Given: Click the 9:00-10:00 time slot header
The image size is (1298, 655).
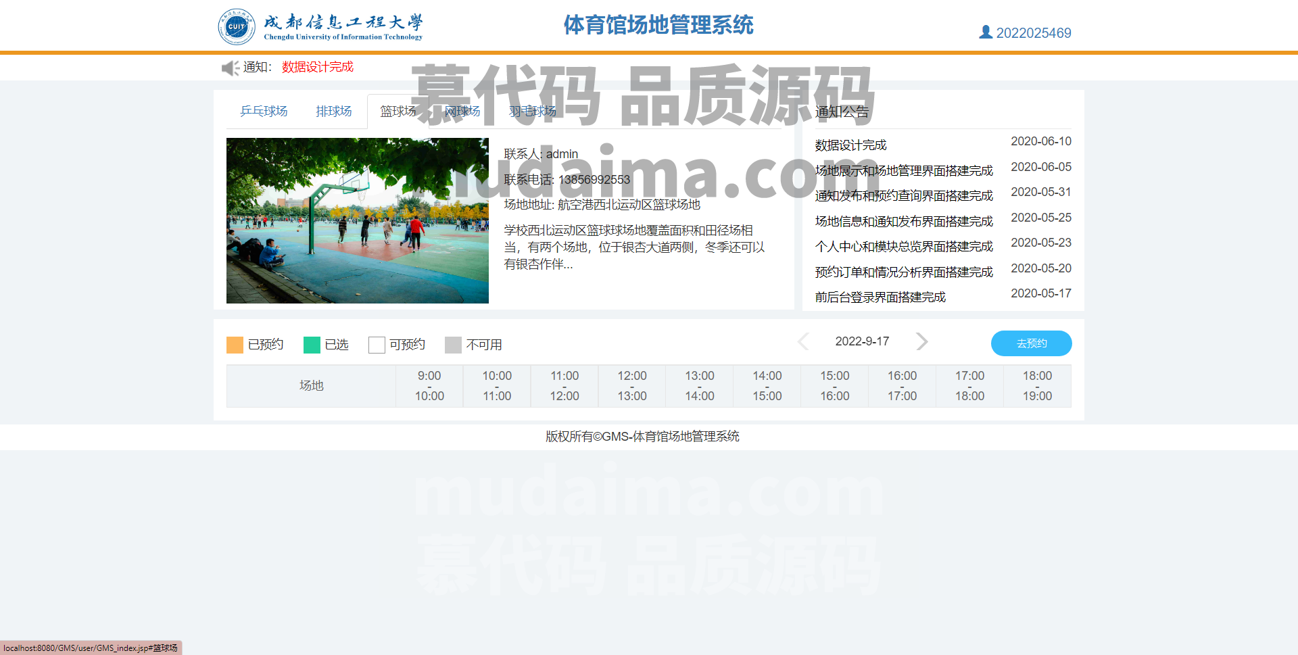Looking at the screenshot, I should click(429, 386).
